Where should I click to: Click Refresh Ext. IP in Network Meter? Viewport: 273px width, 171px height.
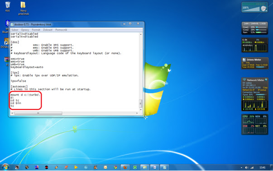tap(249, 90)
